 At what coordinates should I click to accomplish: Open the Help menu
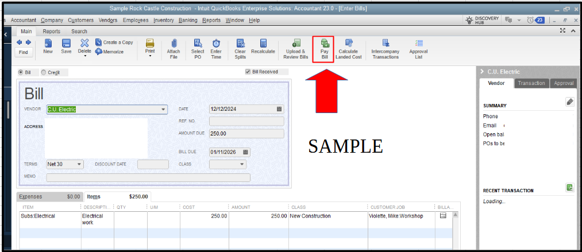click(x=255, y=21)
